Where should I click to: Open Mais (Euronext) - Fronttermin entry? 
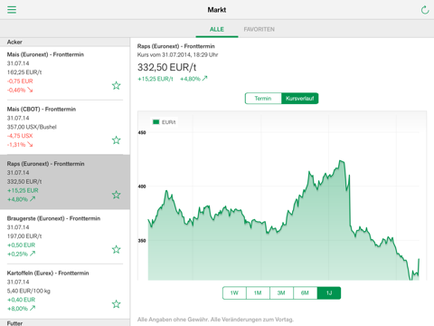65,72
